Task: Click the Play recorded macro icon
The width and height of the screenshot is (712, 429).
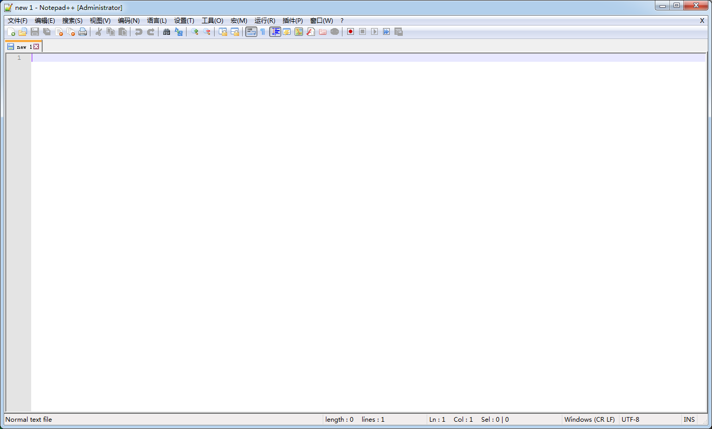Action: pos(374,32)
